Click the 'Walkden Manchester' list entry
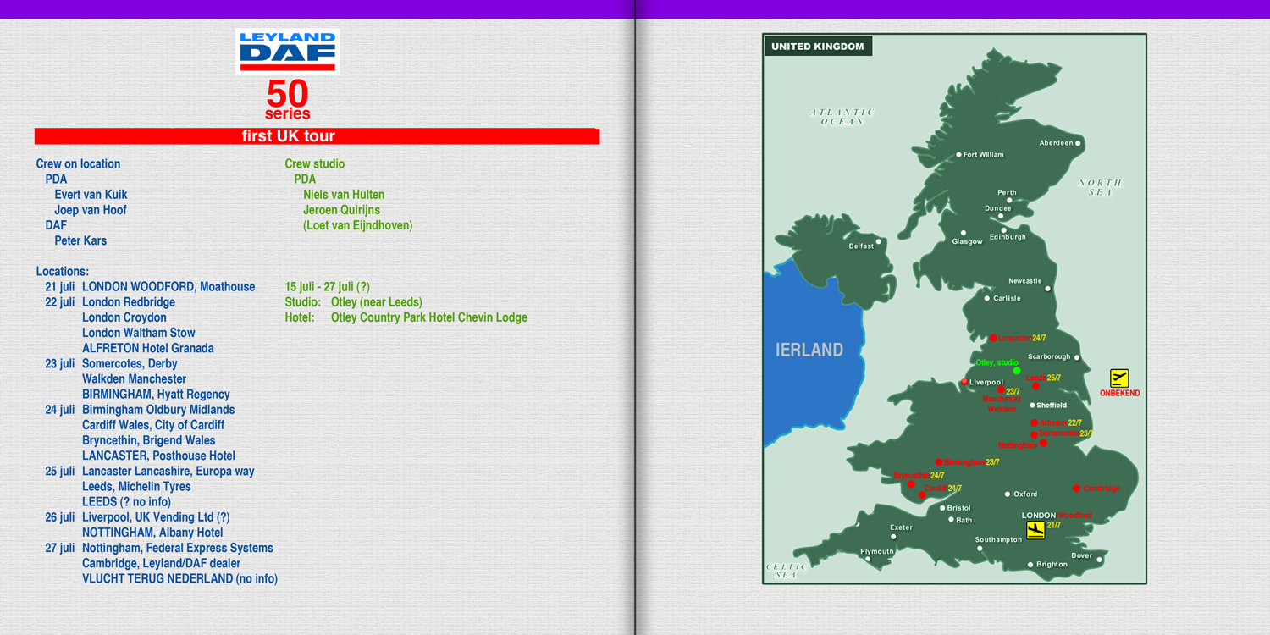The width and height of the screenshot is (1270, 635). (x=134, y=379)
